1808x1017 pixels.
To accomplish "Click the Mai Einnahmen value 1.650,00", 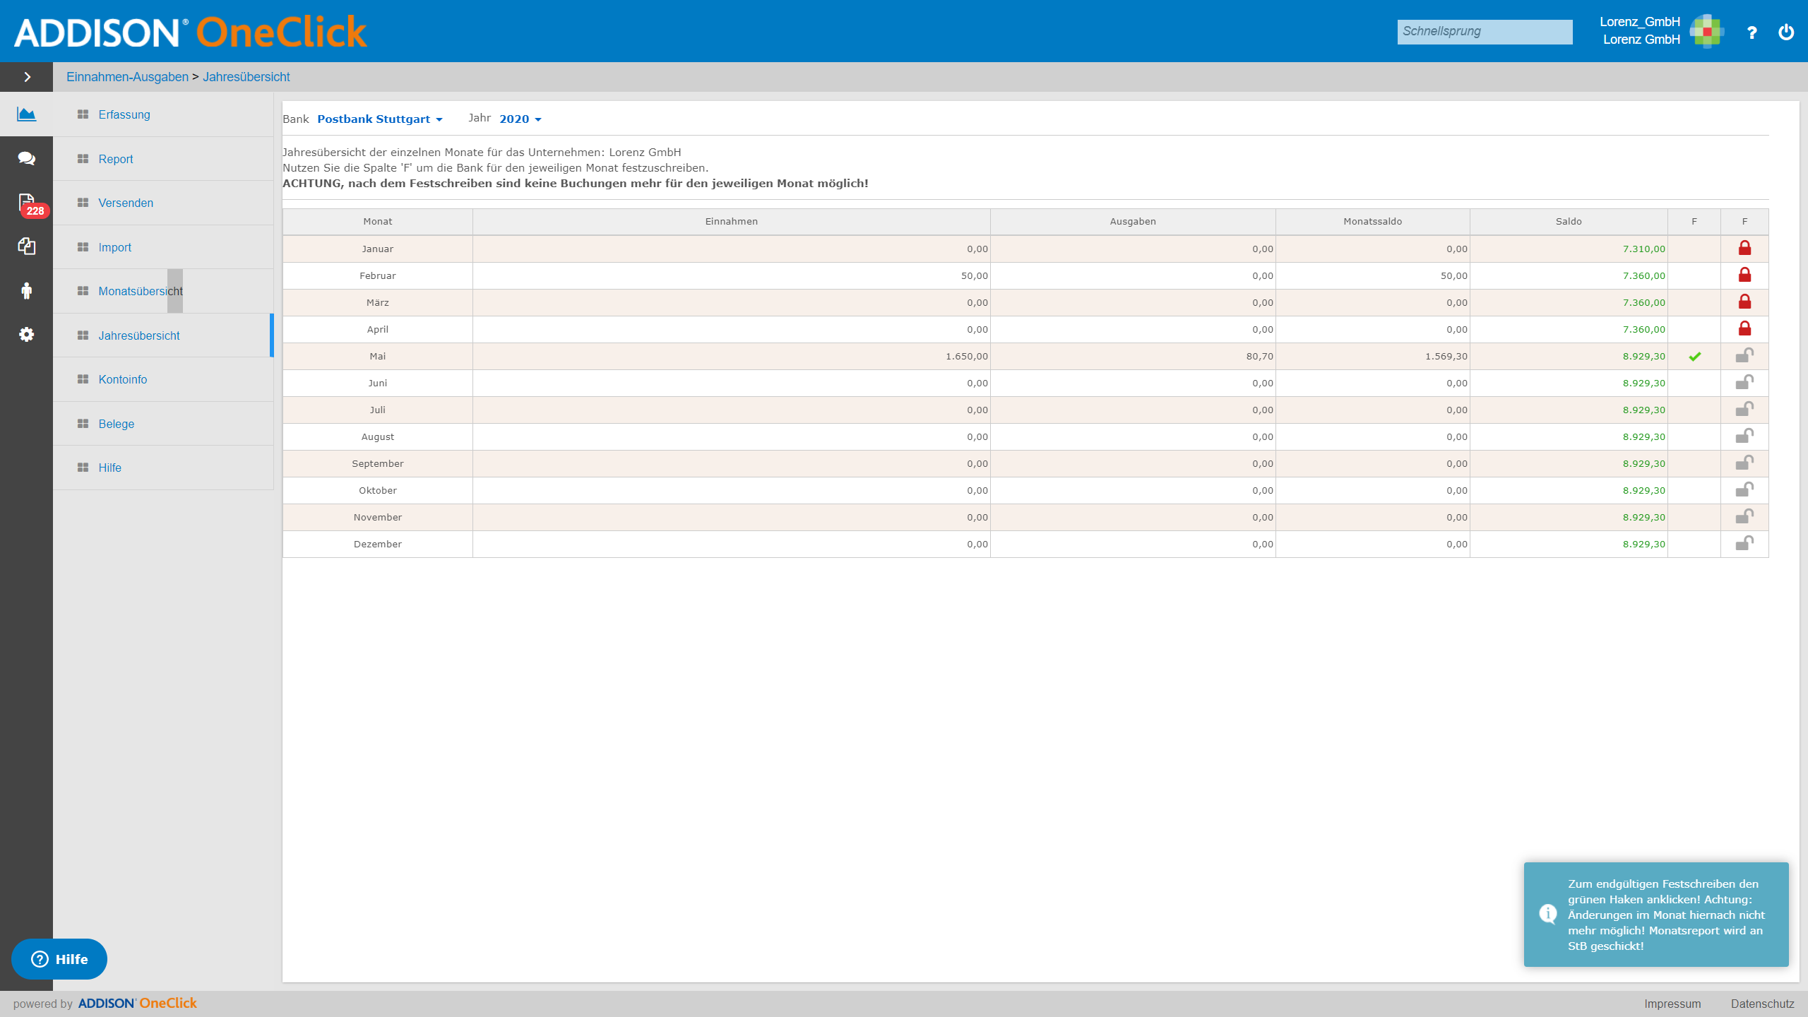I will 966,357.
